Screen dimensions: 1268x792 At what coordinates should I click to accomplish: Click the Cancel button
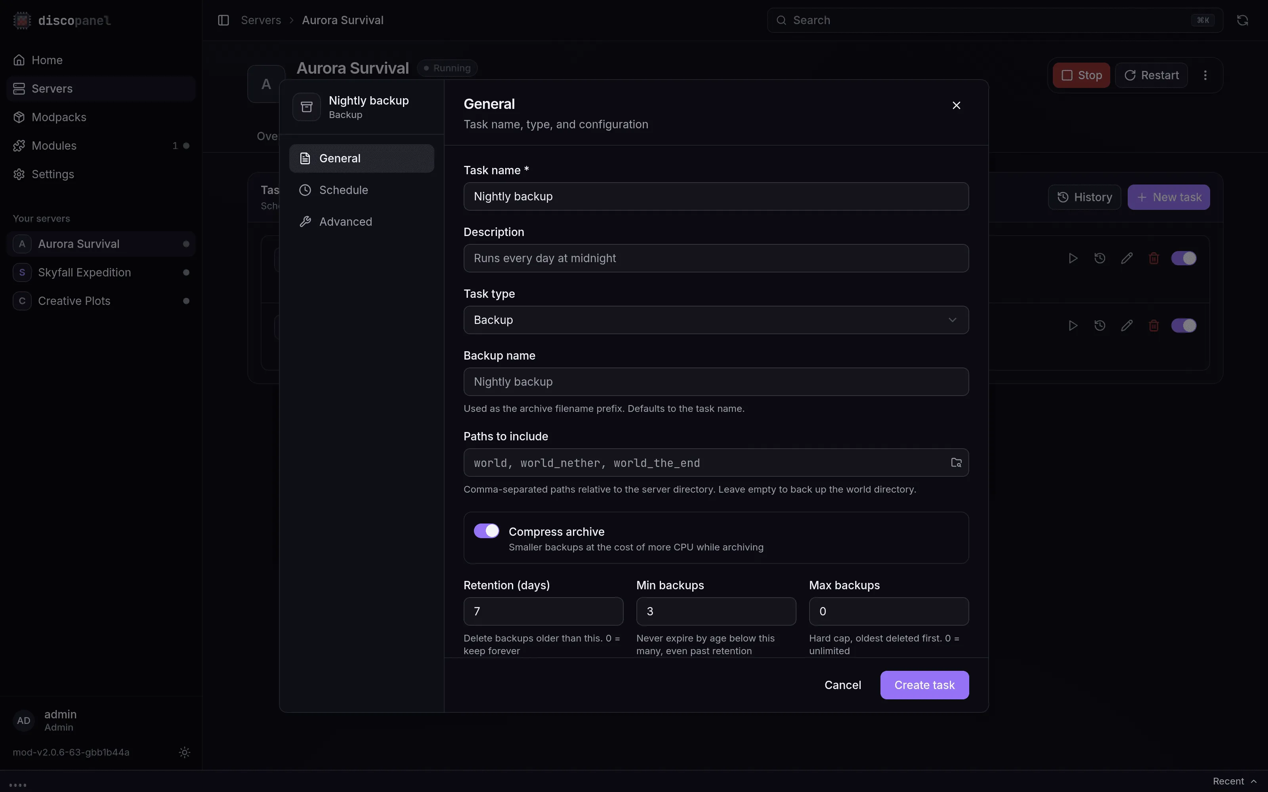pos(842,685)
